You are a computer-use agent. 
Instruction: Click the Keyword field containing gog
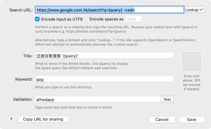[104, 79]
